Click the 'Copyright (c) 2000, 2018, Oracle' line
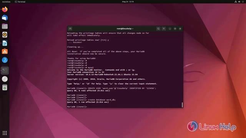Image resolution: width=246 pixels, height=138 pixels. tap(106, 79)
